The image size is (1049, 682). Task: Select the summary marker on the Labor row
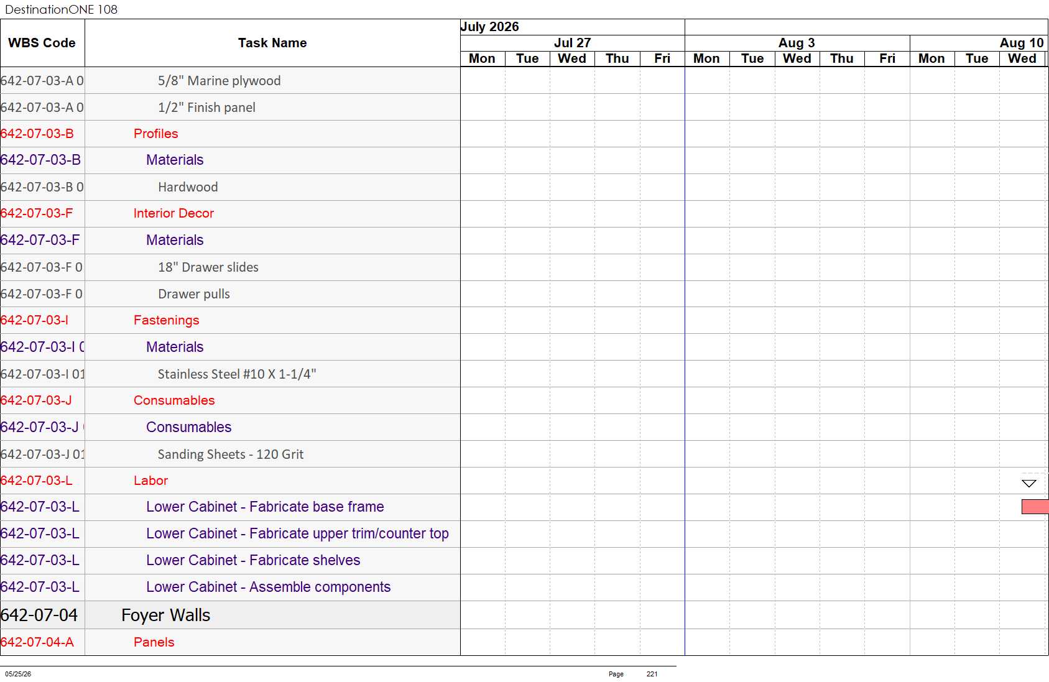1029,483
